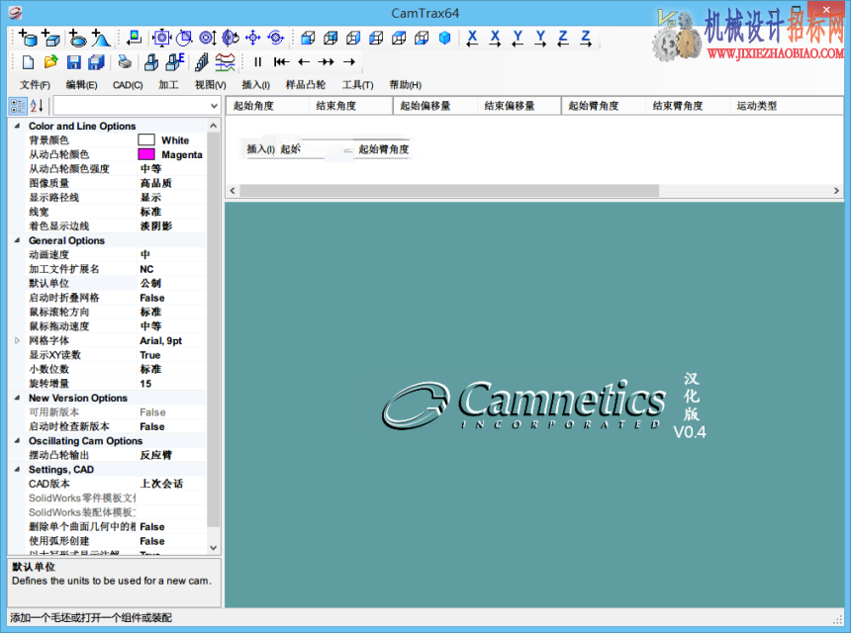Screen dimensions: 851x633
Task: Create a new file with blank page icon
Action: [29, 62]
